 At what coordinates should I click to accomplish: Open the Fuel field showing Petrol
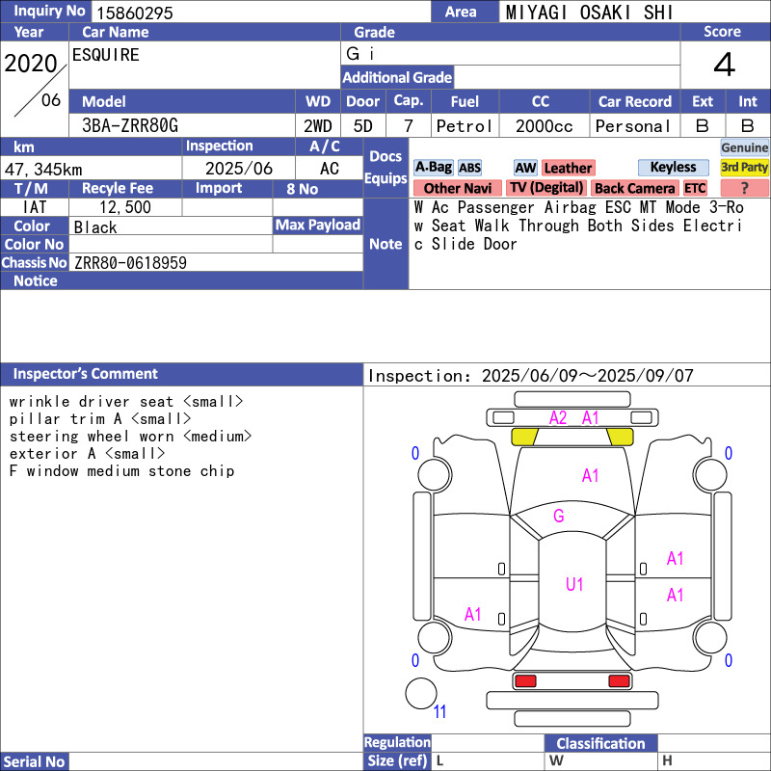pos(465,126)
